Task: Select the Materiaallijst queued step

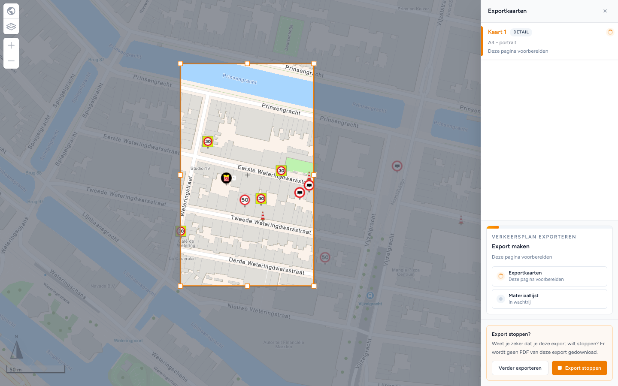Action: pyautogui.click(x=549, y=299)
